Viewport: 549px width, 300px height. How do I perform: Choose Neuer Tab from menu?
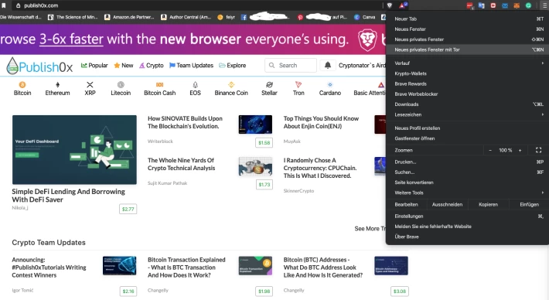click(x=467, y=19)
